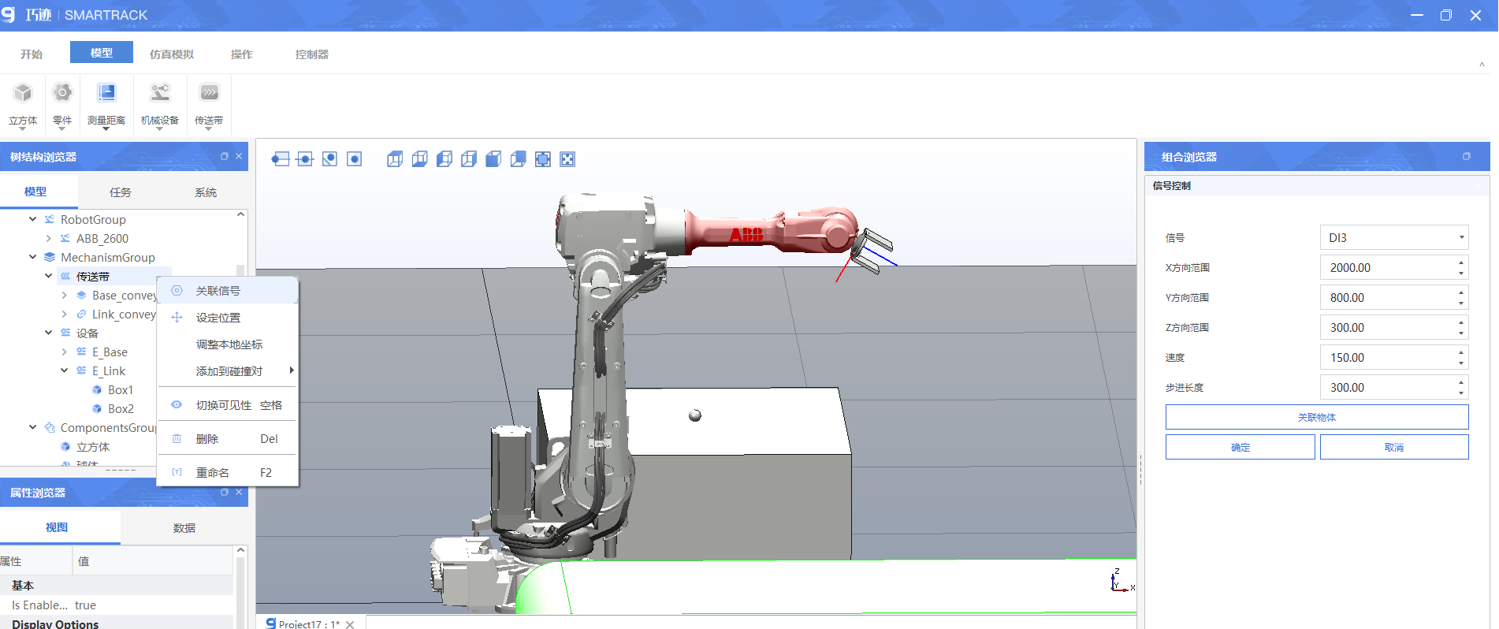This screenshot has width=1499, height=629.
Task: Expand the ABB_2600 tree node
Action: [48, 238]
